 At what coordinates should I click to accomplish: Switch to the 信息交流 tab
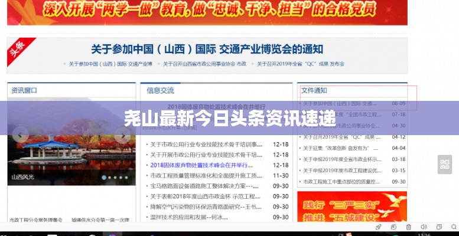160,90
